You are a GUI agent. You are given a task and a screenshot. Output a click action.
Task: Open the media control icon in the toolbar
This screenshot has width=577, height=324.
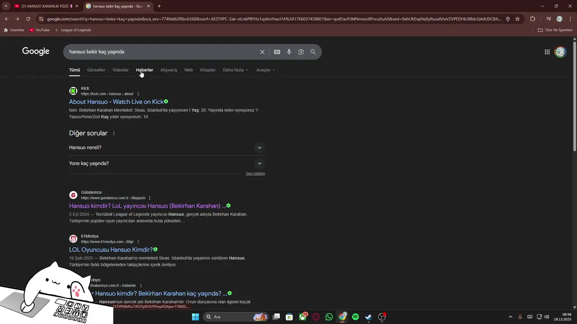pos(549,19)
